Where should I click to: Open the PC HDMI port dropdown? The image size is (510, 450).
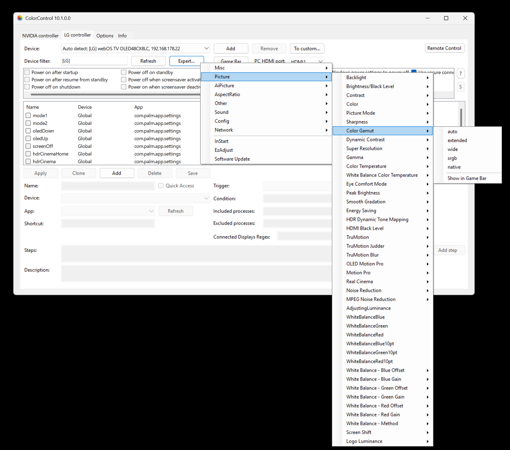pos(307,61)
